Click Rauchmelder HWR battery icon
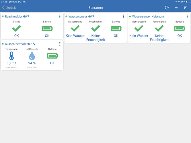 click(47, 29)
